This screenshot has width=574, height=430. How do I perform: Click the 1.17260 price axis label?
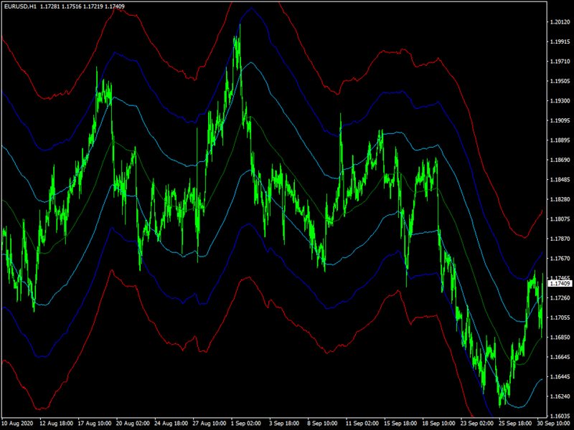coord(560,298)
